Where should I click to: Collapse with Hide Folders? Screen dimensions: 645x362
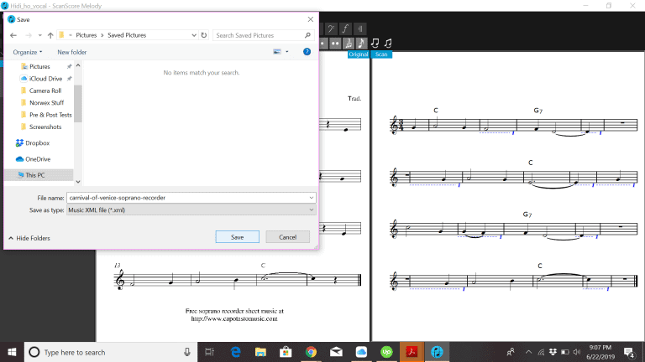pos(29,238)
